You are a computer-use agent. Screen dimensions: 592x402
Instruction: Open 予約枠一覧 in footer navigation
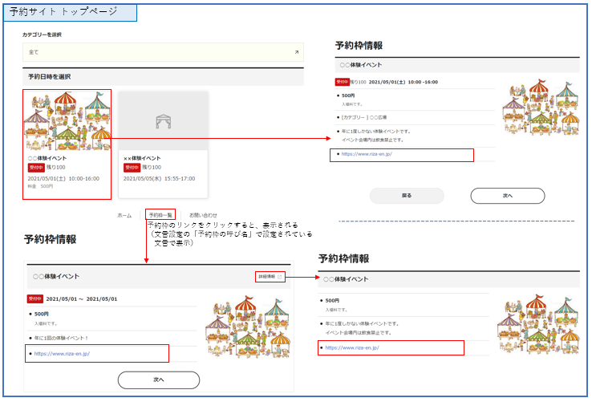160,215
